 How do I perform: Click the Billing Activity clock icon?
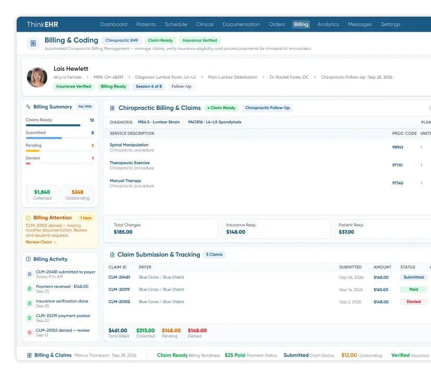pyautogui.click(x=28, y=259)
